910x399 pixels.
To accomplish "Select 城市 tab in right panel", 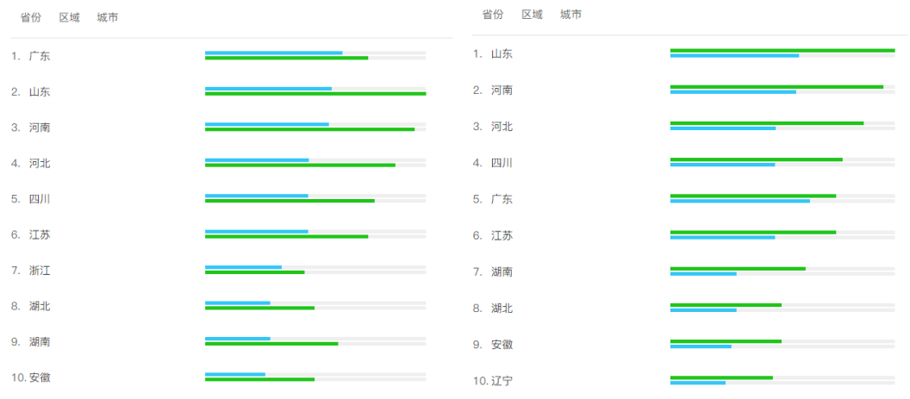I will [x=570, y=15].
